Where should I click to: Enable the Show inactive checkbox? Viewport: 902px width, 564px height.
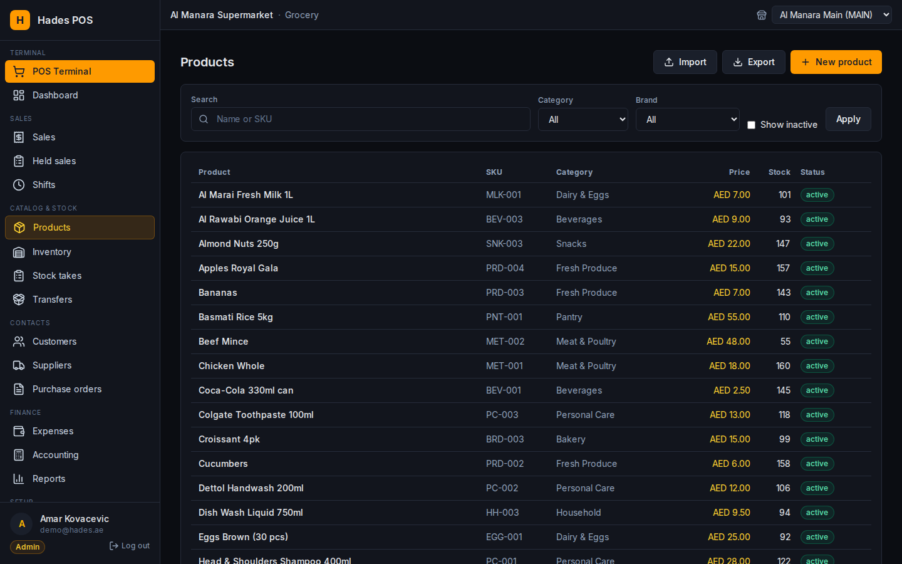click(751, 125)
